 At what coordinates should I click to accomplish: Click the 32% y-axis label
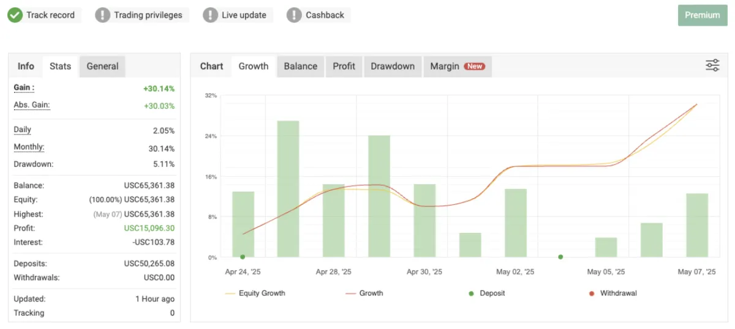point(211,95)
